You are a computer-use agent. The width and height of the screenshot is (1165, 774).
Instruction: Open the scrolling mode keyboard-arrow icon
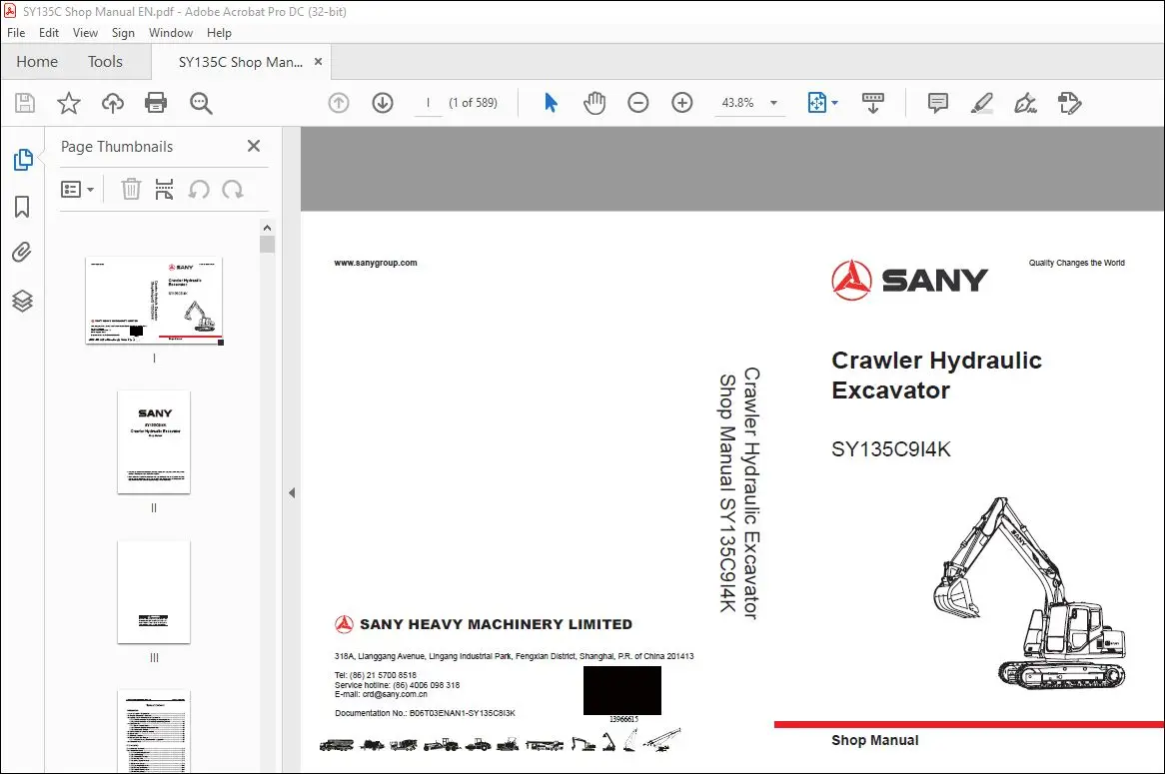tap(872, 103)
